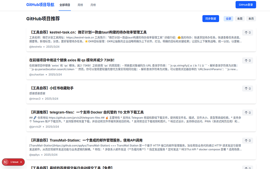Open the TransMail-Station post title
270x169 pixels.
(86, 140)
